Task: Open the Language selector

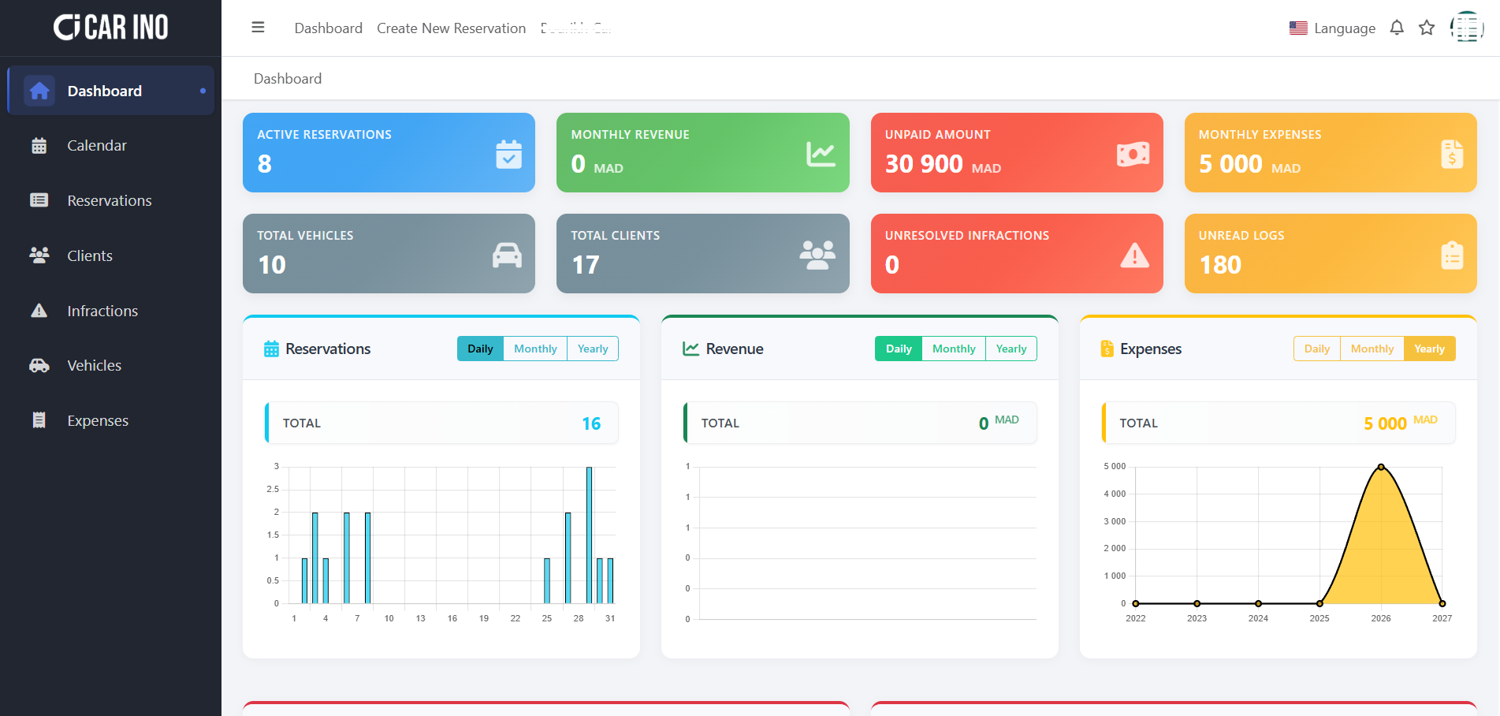Action: point(1333,28)
